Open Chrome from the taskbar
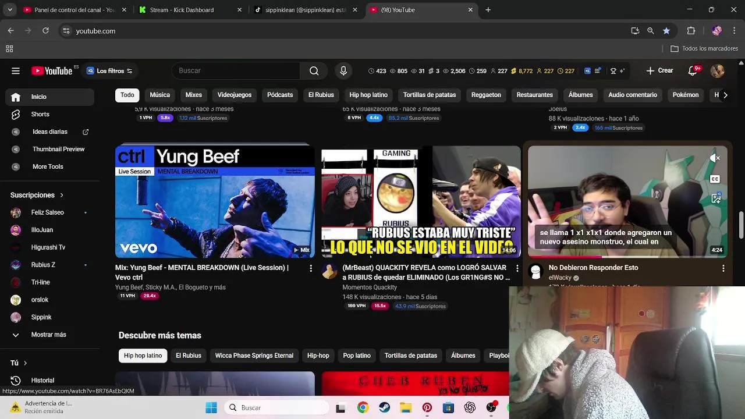This screenshot has width=745, height=419. [x=363, y=408]
